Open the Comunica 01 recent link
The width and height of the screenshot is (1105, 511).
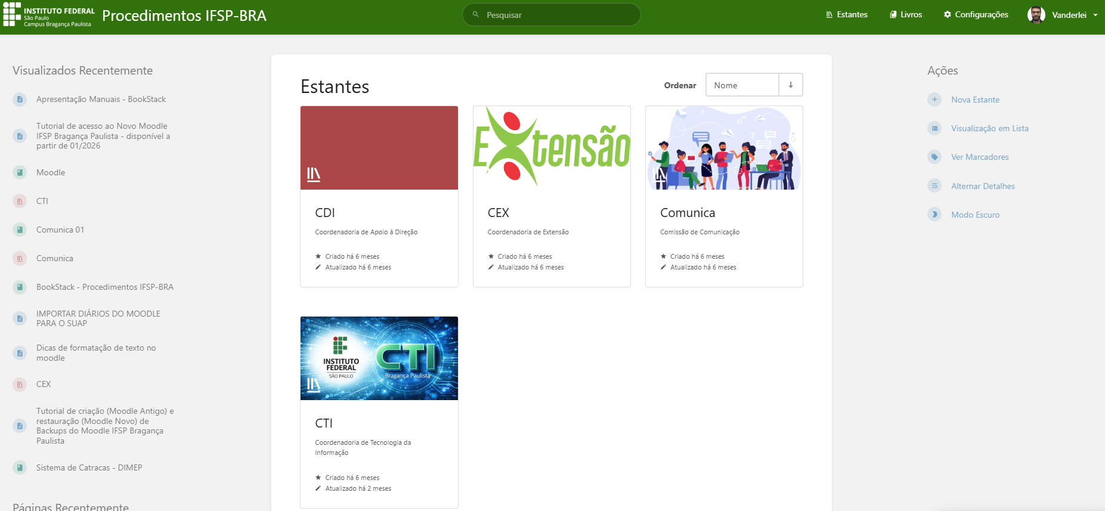[x=60, y=230]
